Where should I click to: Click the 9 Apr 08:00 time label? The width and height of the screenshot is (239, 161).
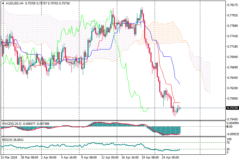coord(89,157)
